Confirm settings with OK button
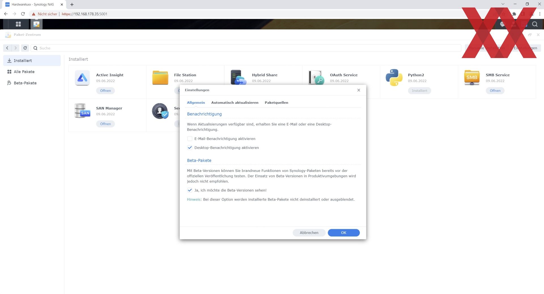The image size is (544, 294). tap(344, 233)
